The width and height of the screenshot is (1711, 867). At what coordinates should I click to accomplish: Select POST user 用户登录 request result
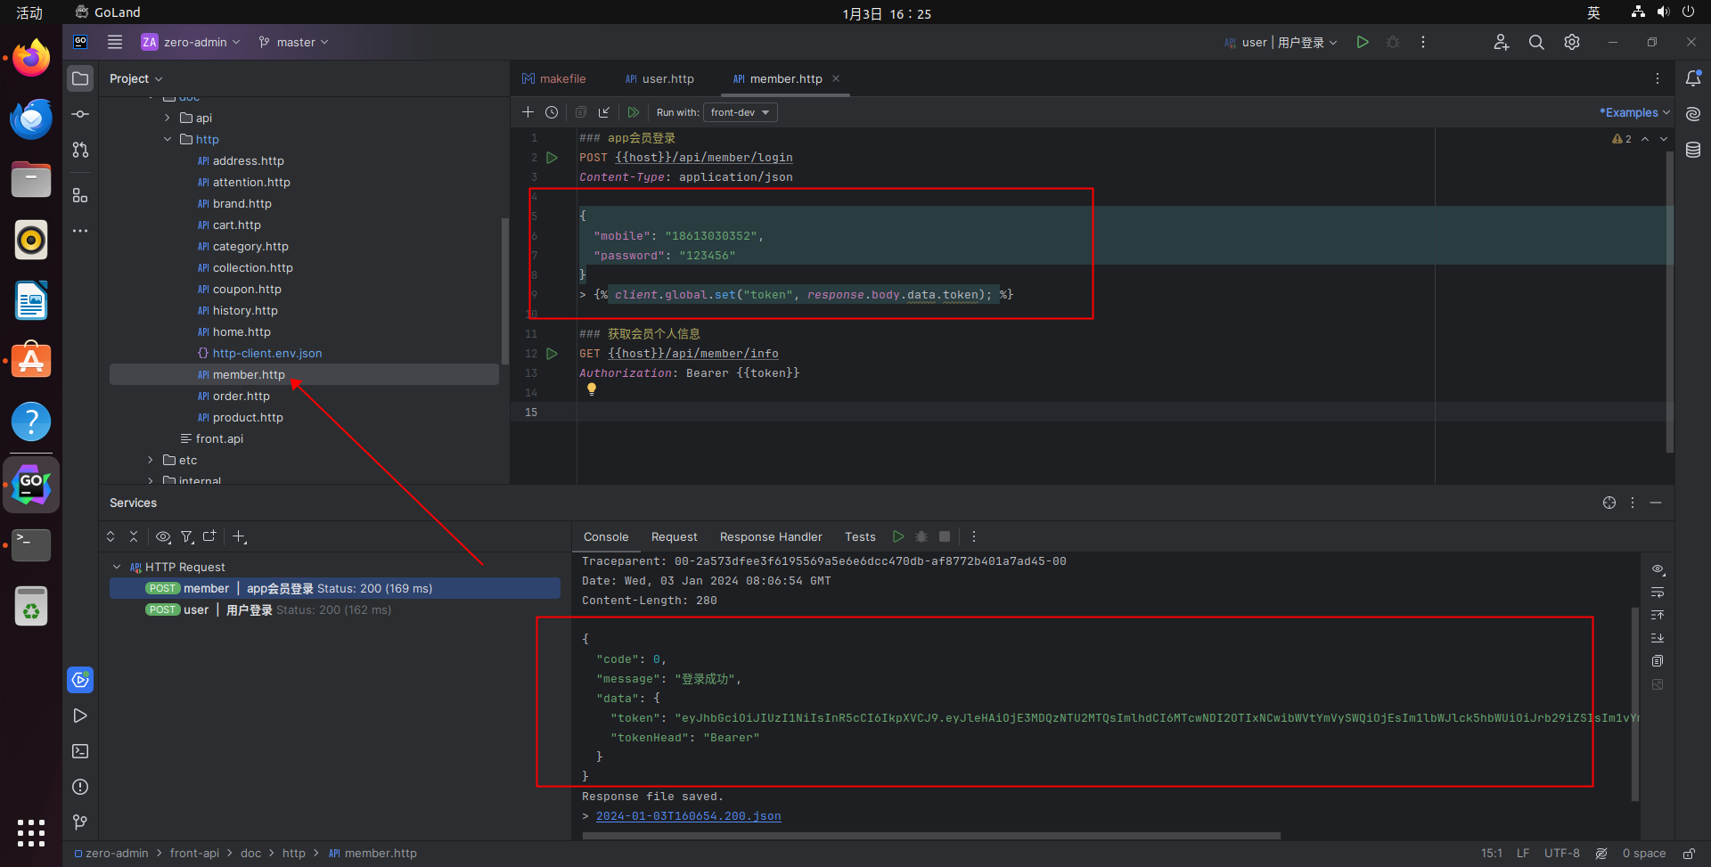click(335, 609)
